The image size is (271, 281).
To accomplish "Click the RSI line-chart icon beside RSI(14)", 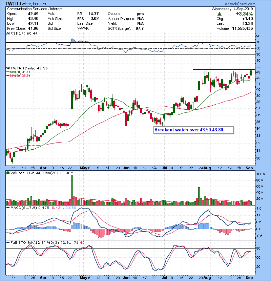I will 8,33.
